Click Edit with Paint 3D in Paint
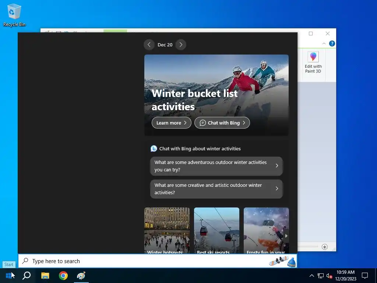 (313, 63)
